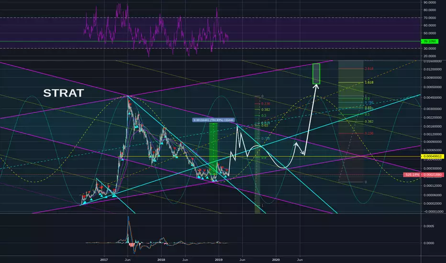Viewport: 446px width, 263px height.
Task: Click the 2020 label on time axis
Action: point(276,260)
